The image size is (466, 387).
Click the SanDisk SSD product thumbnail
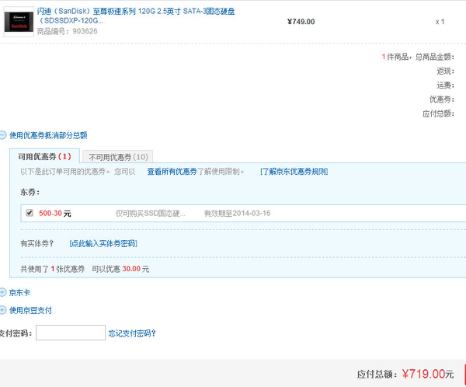tap(19, 22)
